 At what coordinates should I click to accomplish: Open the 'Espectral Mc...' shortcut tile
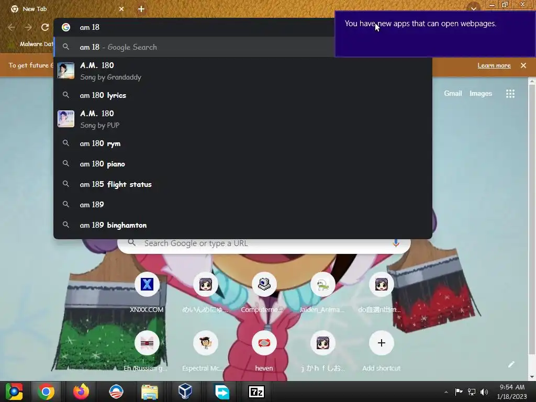pos(205,351)
